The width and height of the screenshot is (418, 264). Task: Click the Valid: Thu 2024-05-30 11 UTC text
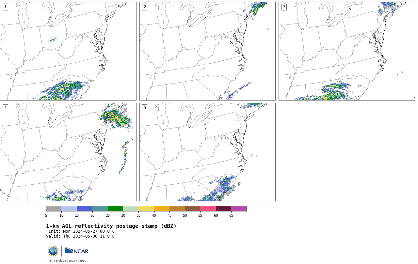(80, 236)
